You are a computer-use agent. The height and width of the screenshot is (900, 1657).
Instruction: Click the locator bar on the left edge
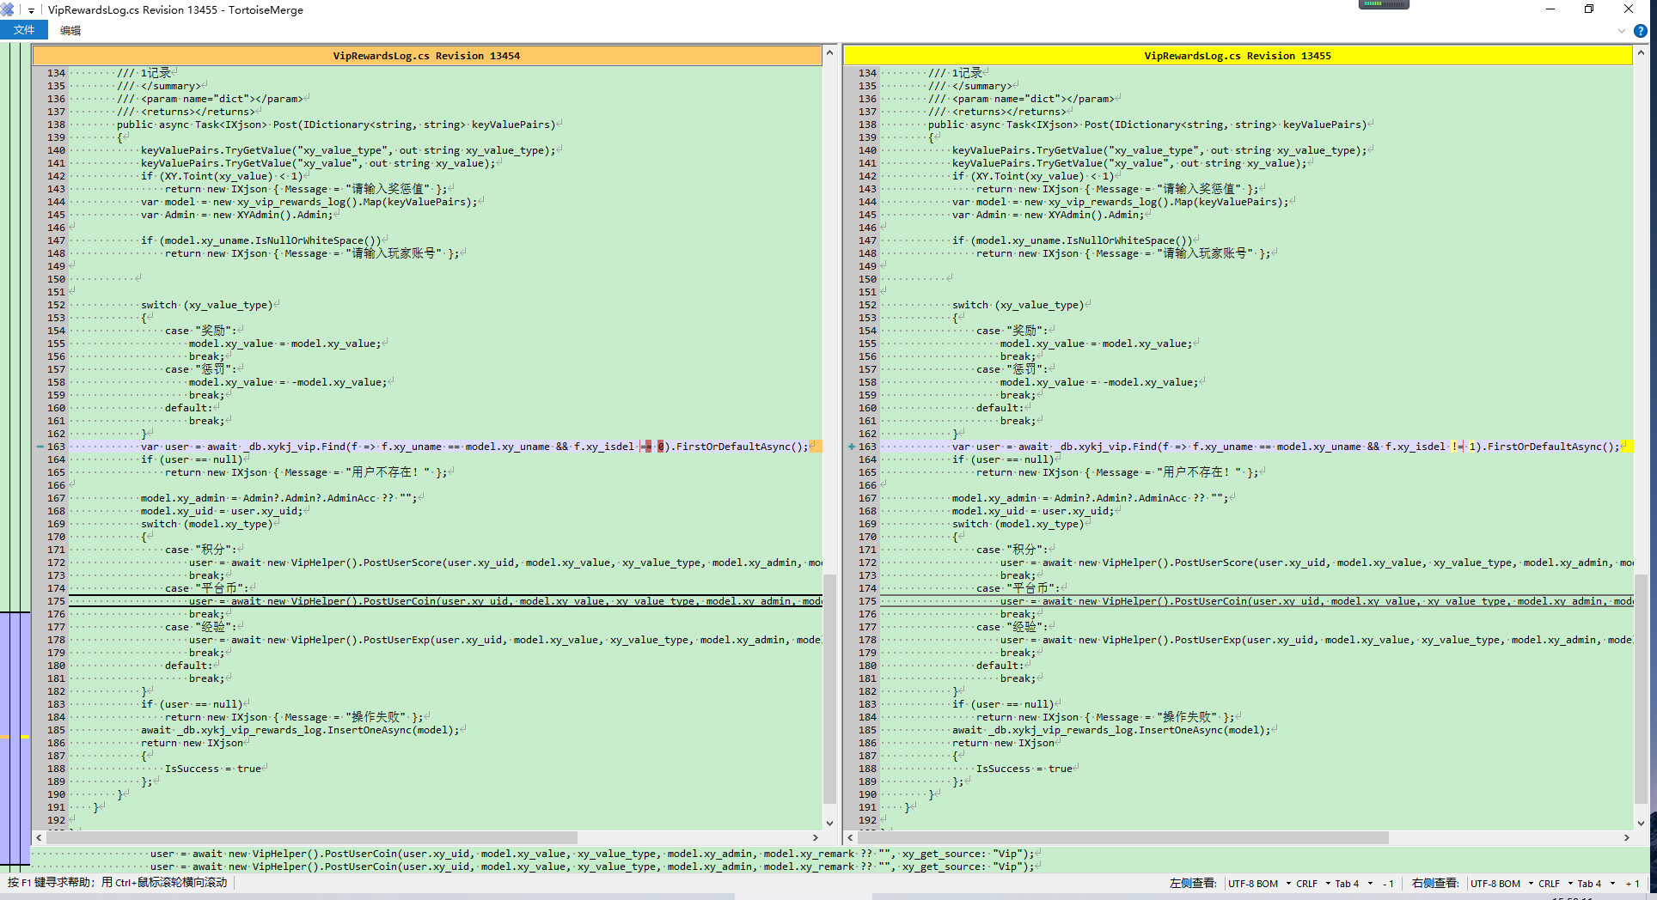tap(15, 429)
